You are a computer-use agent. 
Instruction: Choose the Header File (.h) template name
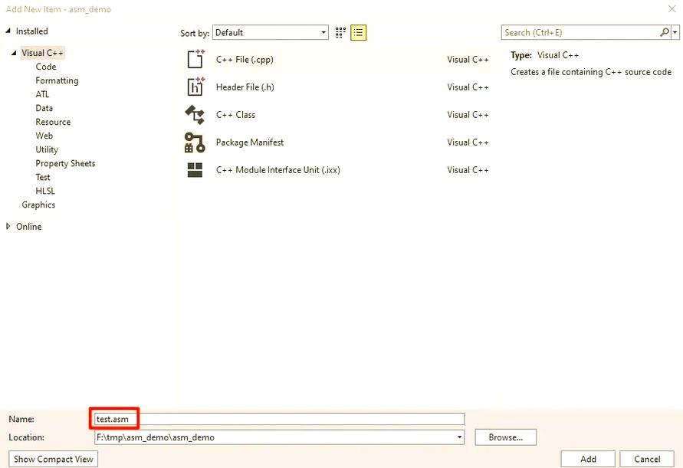245,87
